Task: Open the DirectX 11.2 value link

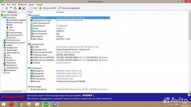Action: (x=61, y=28)
